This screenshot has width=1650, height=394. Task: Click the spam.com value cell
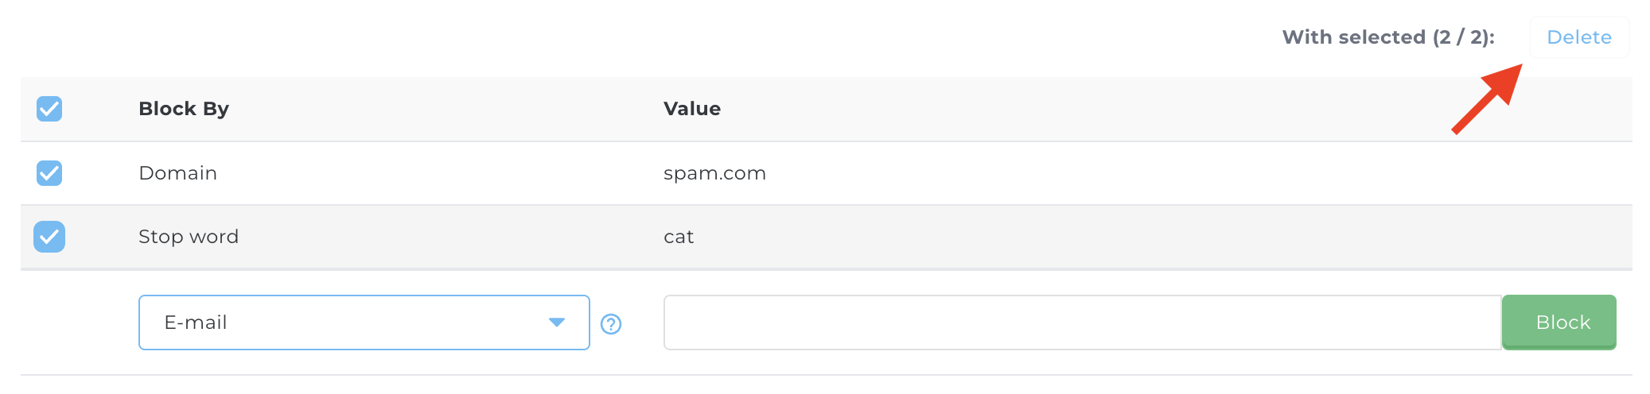(714, 173)
